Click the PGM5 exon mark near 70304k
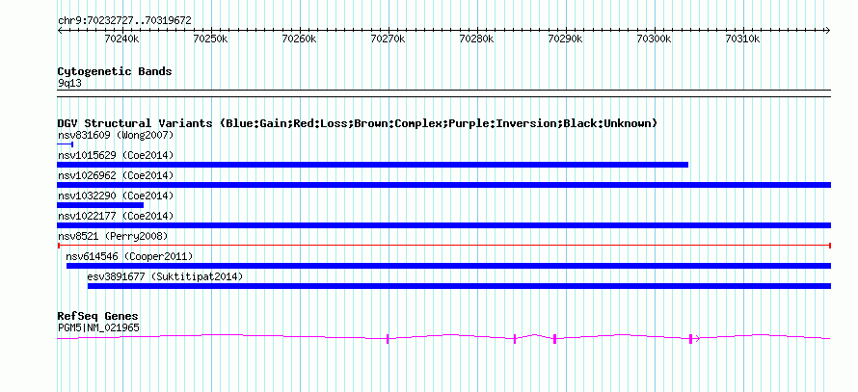Viewport: 858px width, 392px height. tap(690, 339)
